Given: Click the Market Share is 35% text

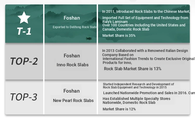Looking at the screenshot, I should [119, 35].
